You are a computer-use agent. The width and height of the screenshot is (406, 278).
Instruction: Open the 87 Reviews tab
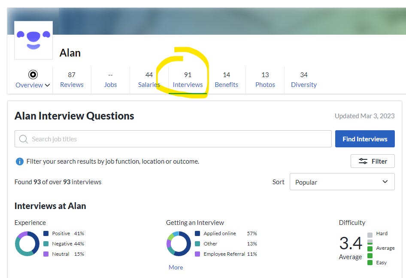coord(72,80)
